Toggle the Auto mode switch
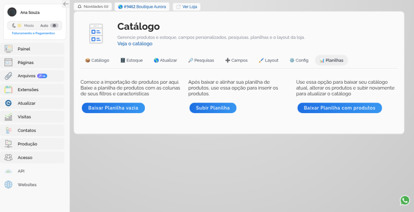 coord(54,26)
